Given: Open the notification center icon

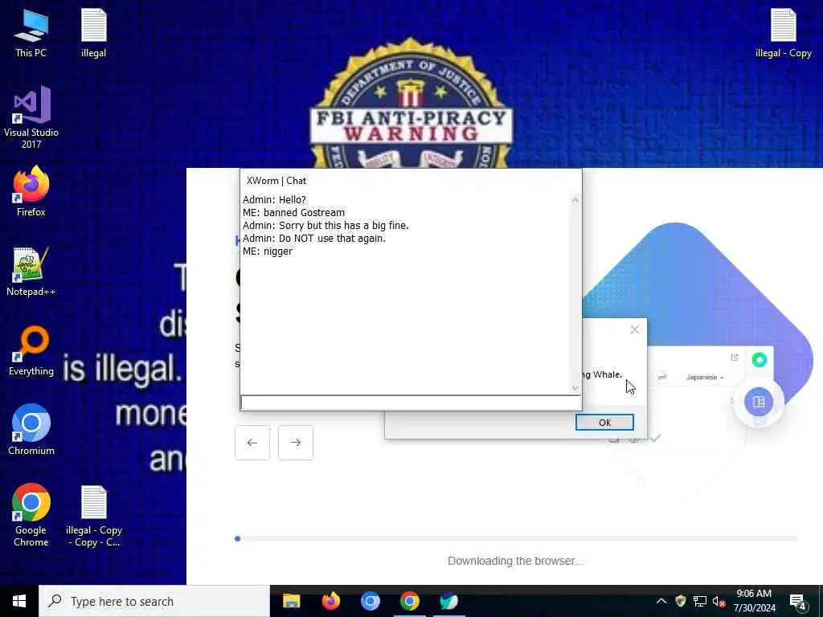Looking at the screenshot, I should point(798,603).
